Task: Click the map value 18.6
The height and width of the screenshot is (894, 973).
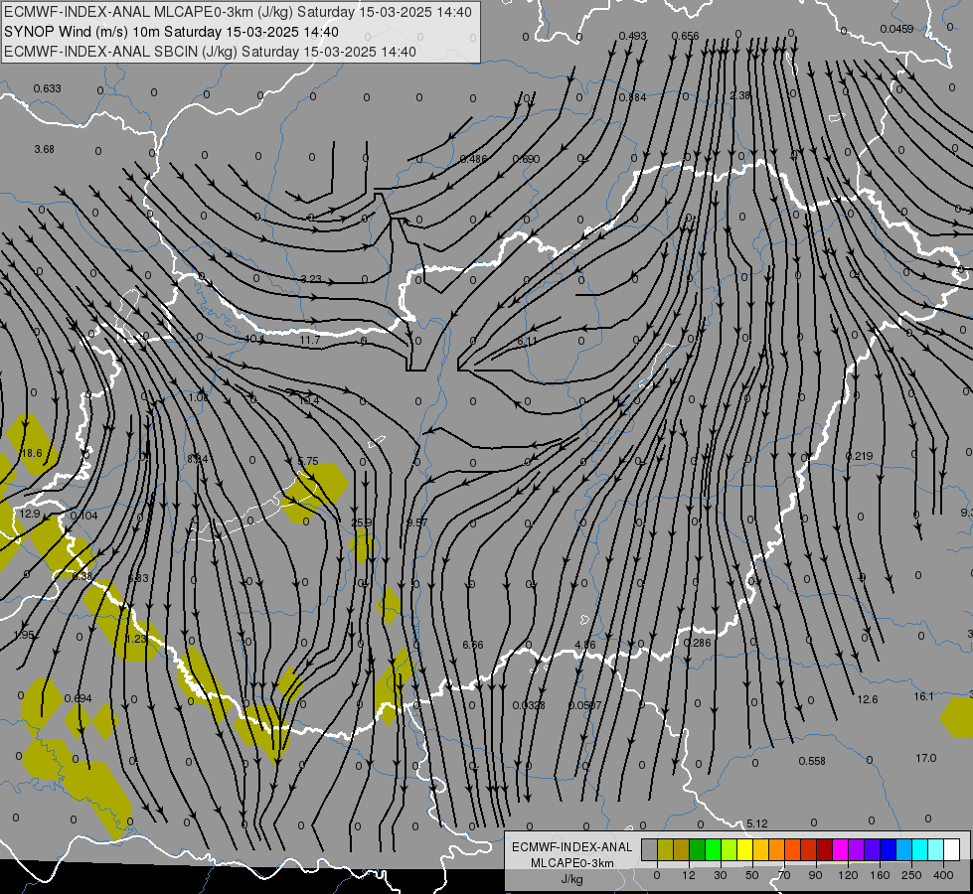Action: coord(31,454)
